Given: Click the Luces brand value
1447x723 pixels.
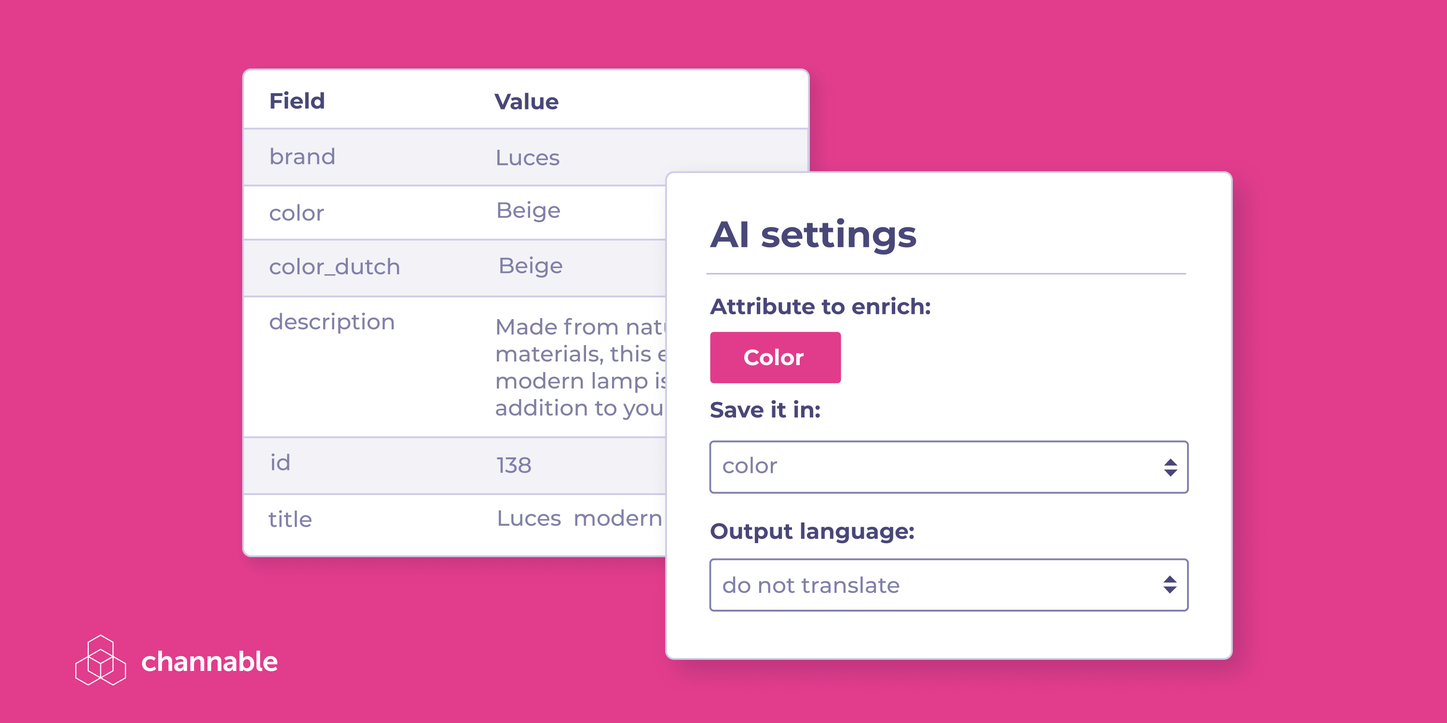Looking at the screenshot, I should 528,158.
